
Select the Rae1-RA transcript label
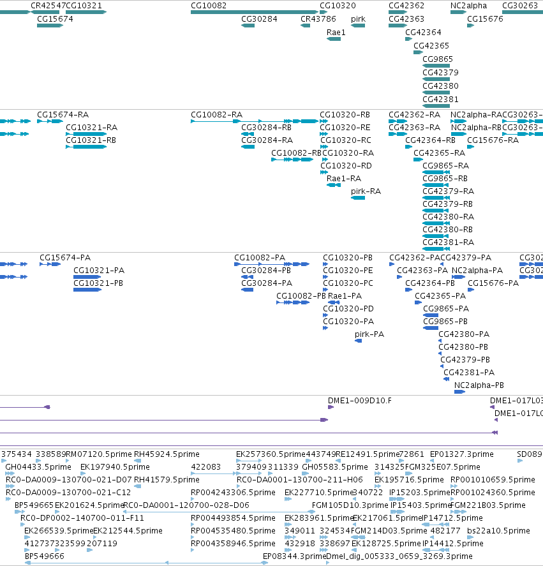[x=344, y=179]
